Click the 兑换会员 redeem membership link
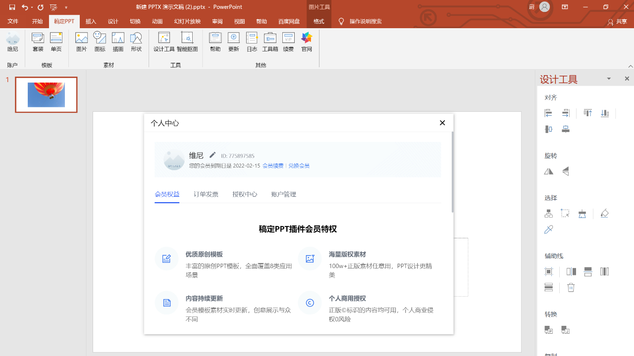 (299, 165)
